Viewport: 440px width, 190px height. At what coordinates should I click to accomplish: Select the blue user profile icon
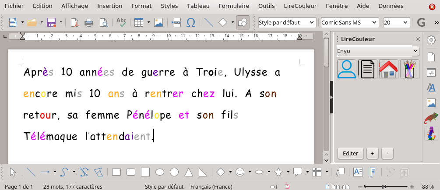(347, 69)
